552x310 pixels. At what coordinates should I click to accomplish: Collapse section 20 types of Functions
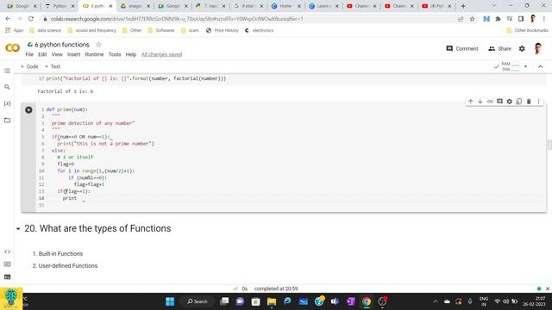18,229
